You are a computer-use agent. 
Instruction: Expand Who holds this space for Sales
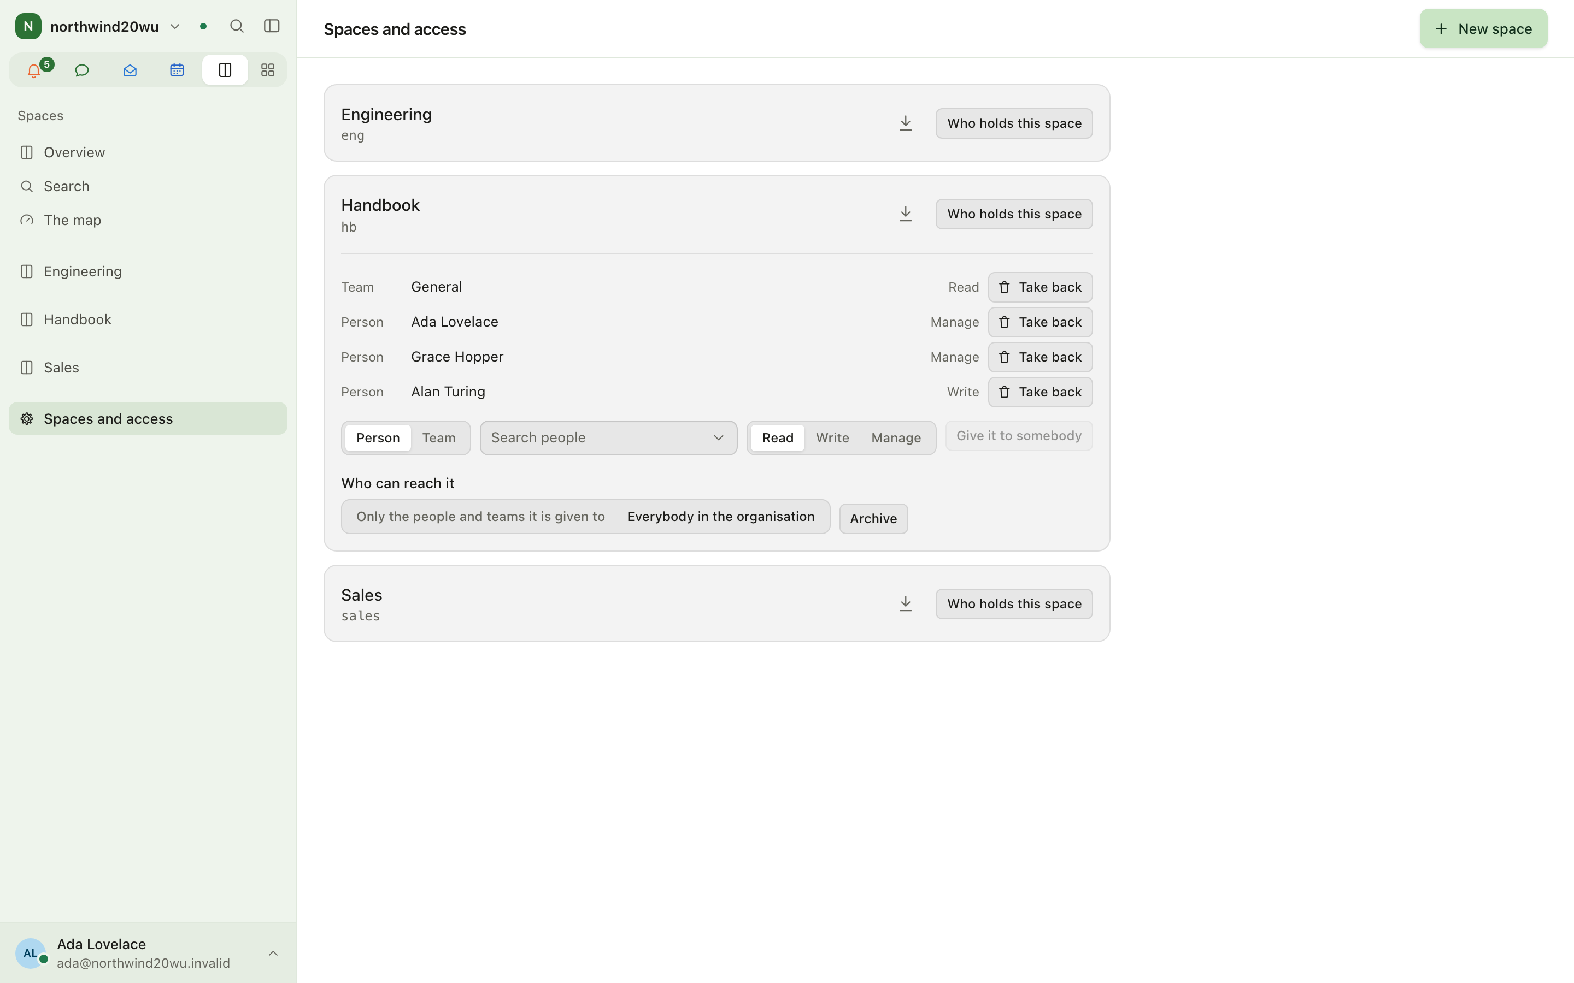(x=1014, y=603)
